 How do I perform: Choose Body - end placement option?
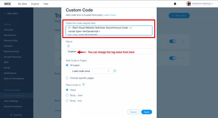pos(67,101)
